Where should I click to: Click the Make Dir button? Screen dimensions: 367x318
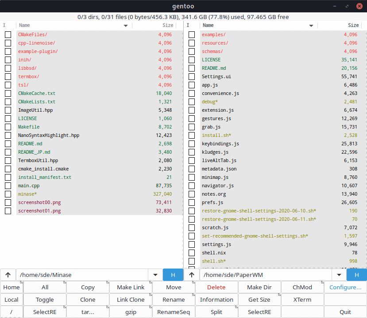pos(259,287)
